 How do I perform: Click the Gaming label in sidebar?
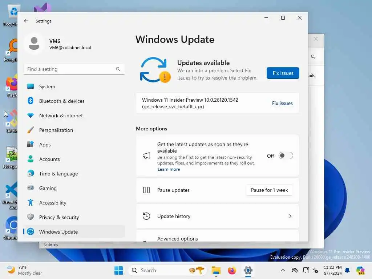pyautogui.click(x=48, y=188)
